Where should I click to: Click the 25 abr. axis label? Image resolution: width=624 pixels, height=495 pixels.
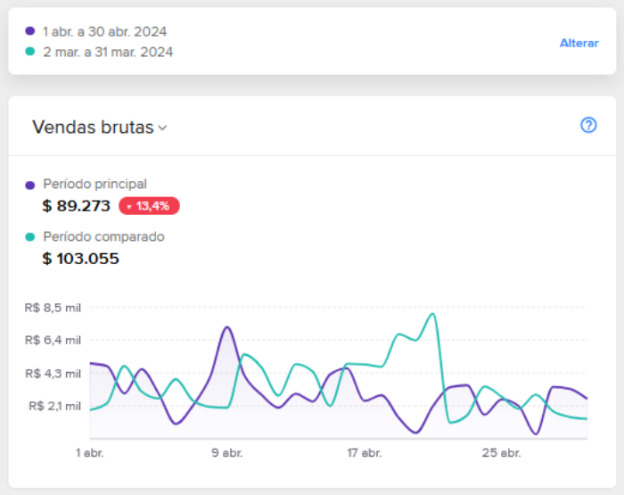point(501,453)
